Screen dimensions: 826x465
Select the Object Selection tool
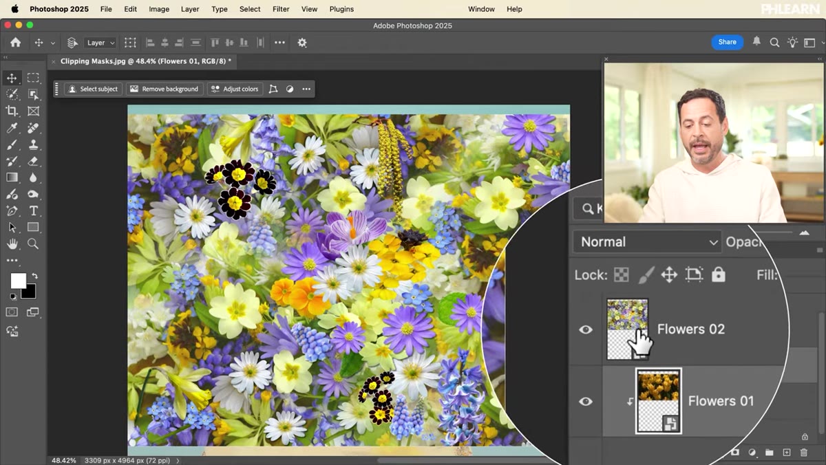[33, 94]
